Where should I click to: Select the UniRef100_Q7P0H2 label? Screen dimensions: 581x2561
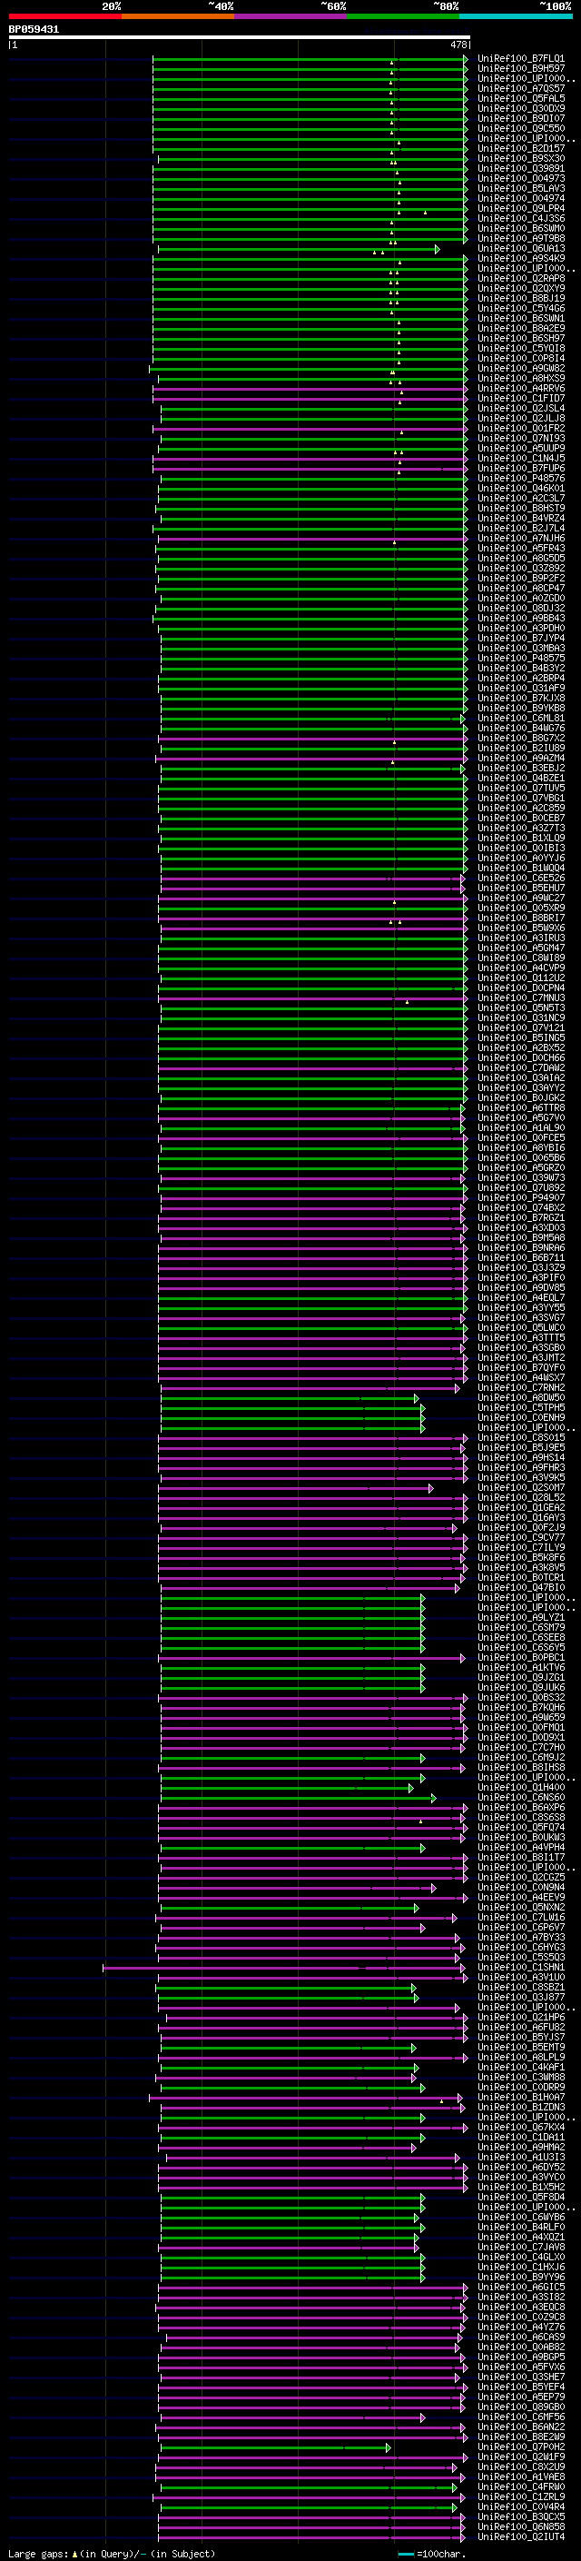(520, 2447)
